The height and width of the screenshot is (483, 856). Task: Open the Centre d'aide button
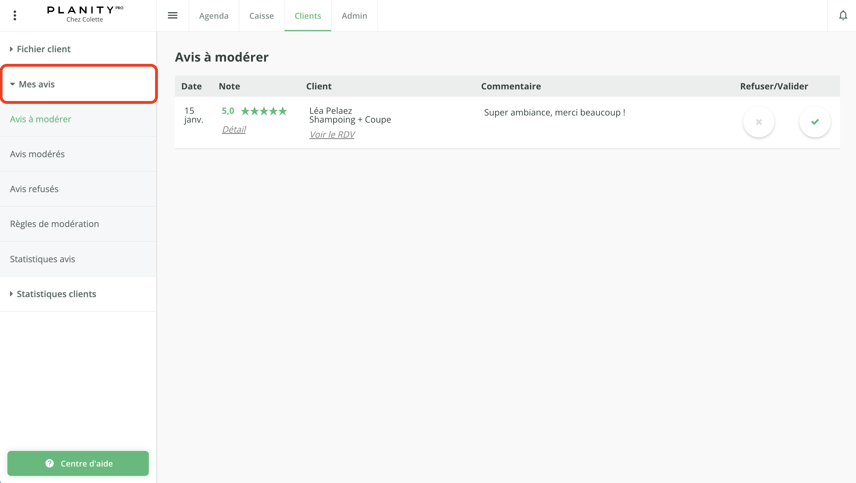[78, 463]
